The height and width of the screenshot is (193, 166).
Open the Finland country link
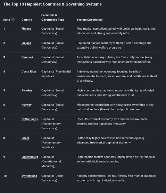pyautogui.click(x=26, y=29)
